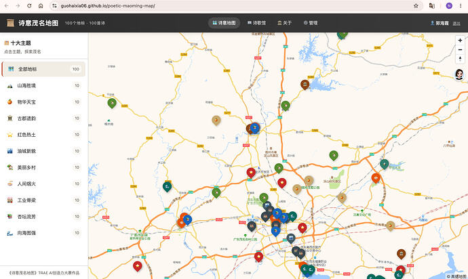This screenshot has height=279, width=468.
Task: Click the browser address bar URL
Action: pyautogui.click(x=108, y=5)
